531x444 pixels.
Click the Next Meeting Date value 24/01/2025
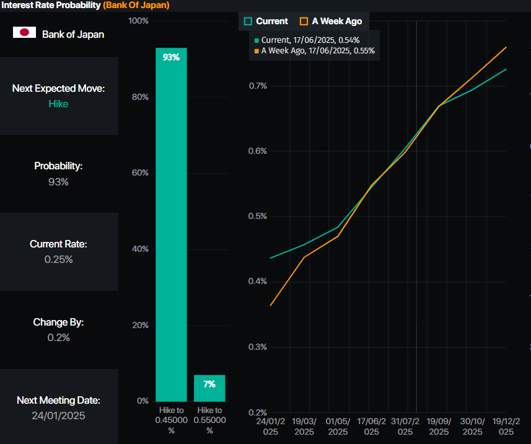point(58,415)
